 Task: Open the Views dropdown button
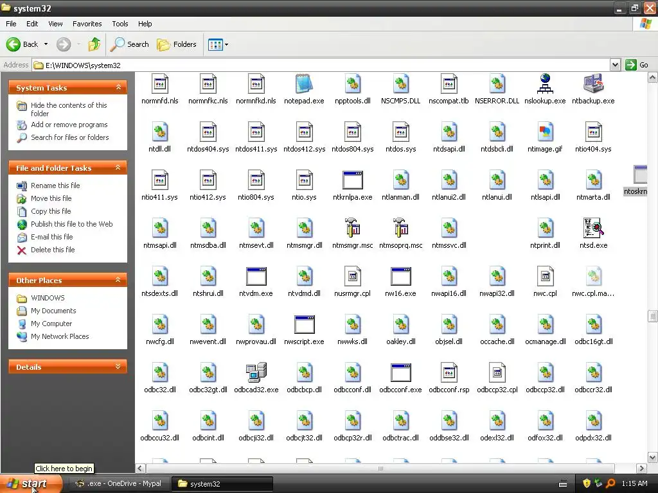tap(218, 44)
